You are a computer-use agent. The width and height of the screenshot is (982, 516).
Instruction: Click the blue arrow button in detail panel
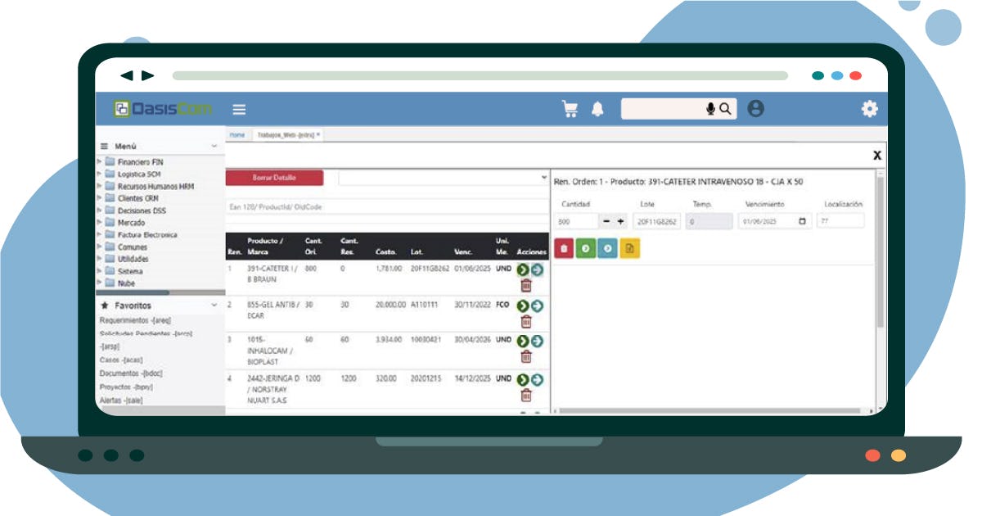[607, 248]
